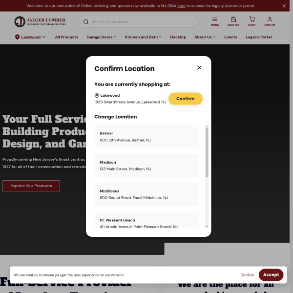The width and height of the screenshot is (293, 293).
Task: Expand About Us menu
Action: (205, 37)
